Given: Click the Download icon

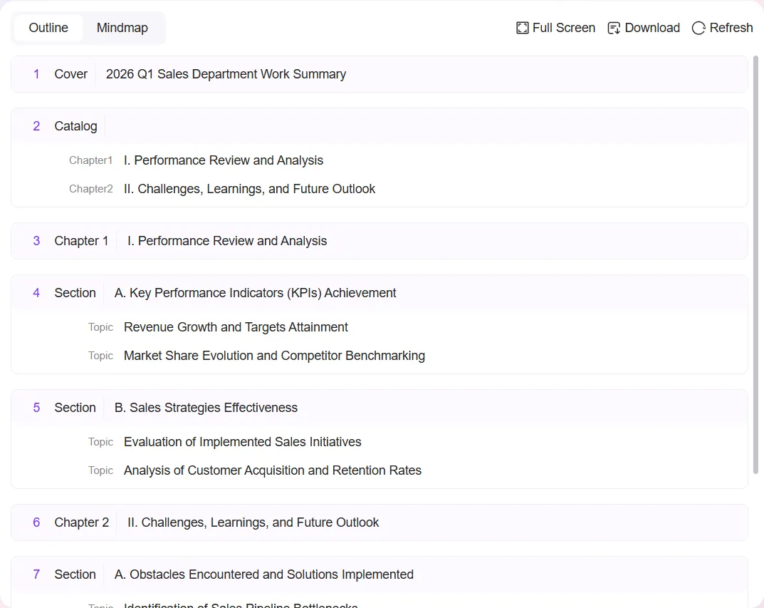Looking at the screenshot, I should tap(614, 28).
